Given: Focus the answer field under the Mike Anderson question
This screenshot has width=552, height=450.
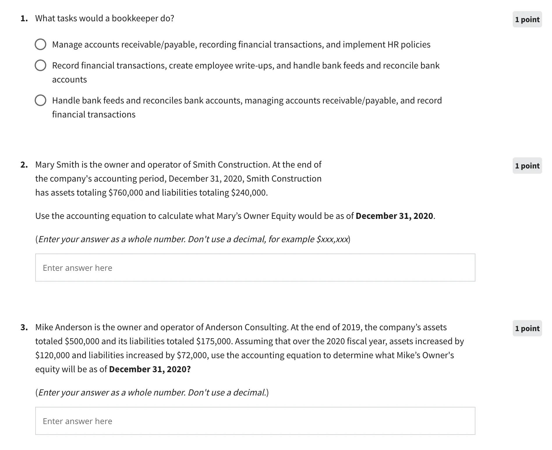Looking at the screenshot, I should [255, 421].
